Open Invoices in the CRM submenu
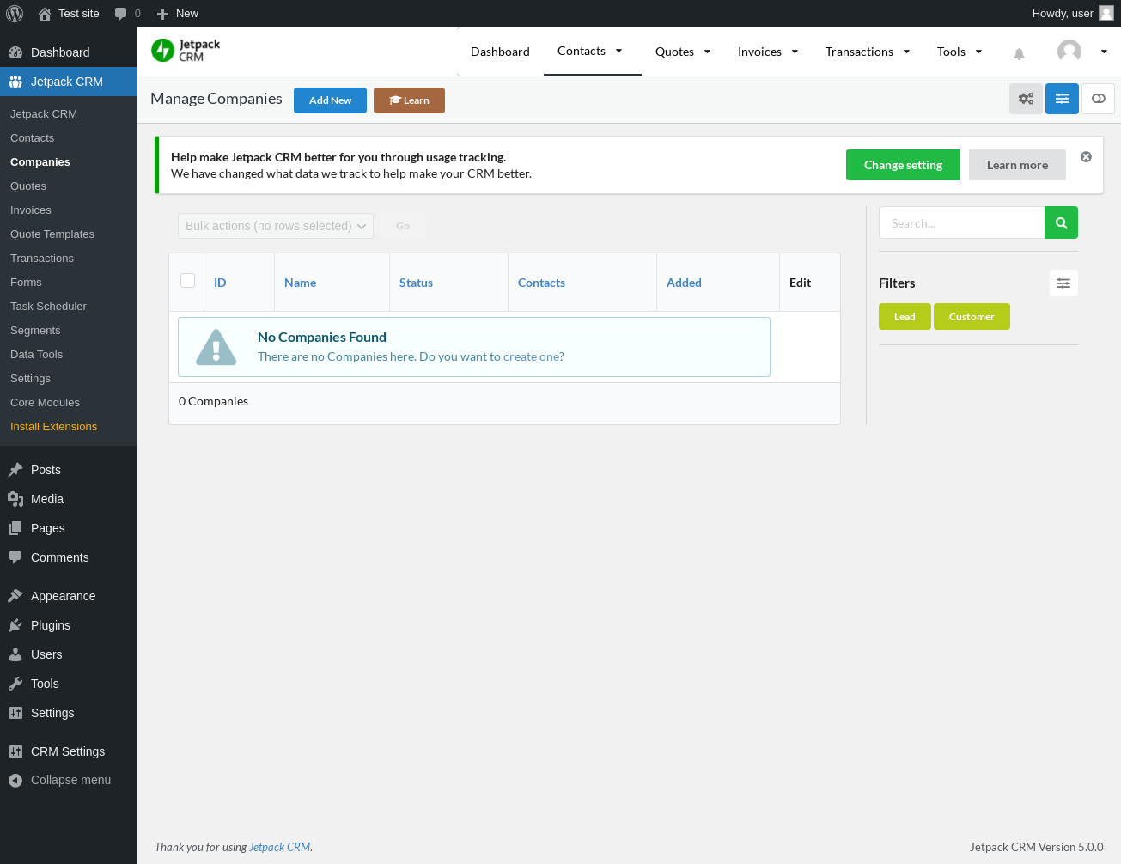The image size is (1121, 864). coord(69,210)
